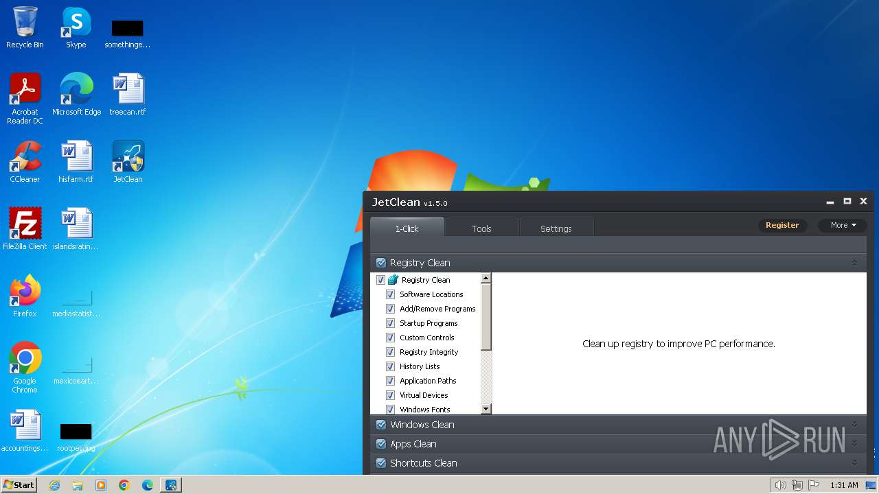Uncheck Virtual Devices
The width and height of the screenshot is (879, 494).
tap(390, 395)
